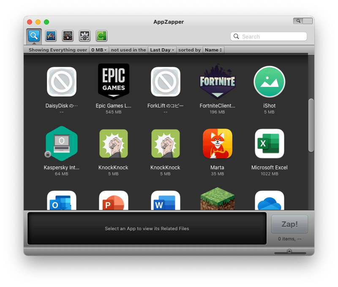Screen dimensions: 338x287
Task: Select the DaisyDisk copy app icon
Action: [62, 82]
